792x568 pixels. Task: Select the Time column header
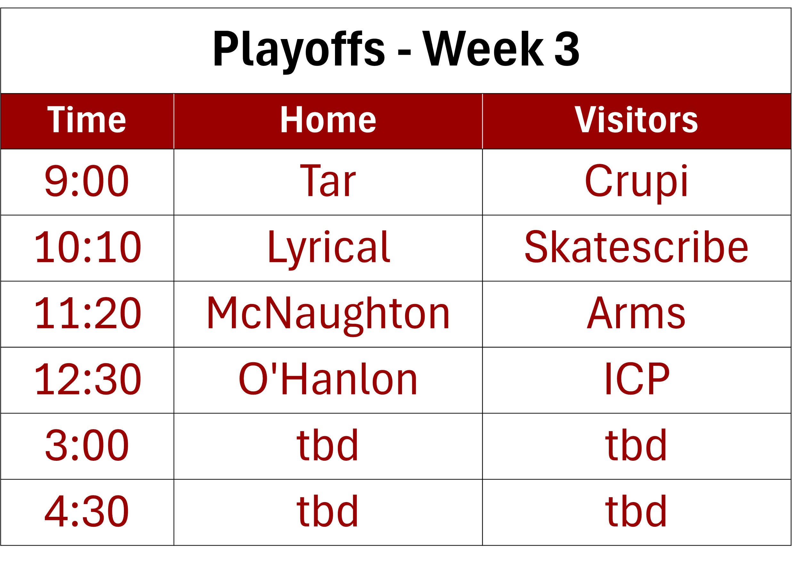coord(86,120)
